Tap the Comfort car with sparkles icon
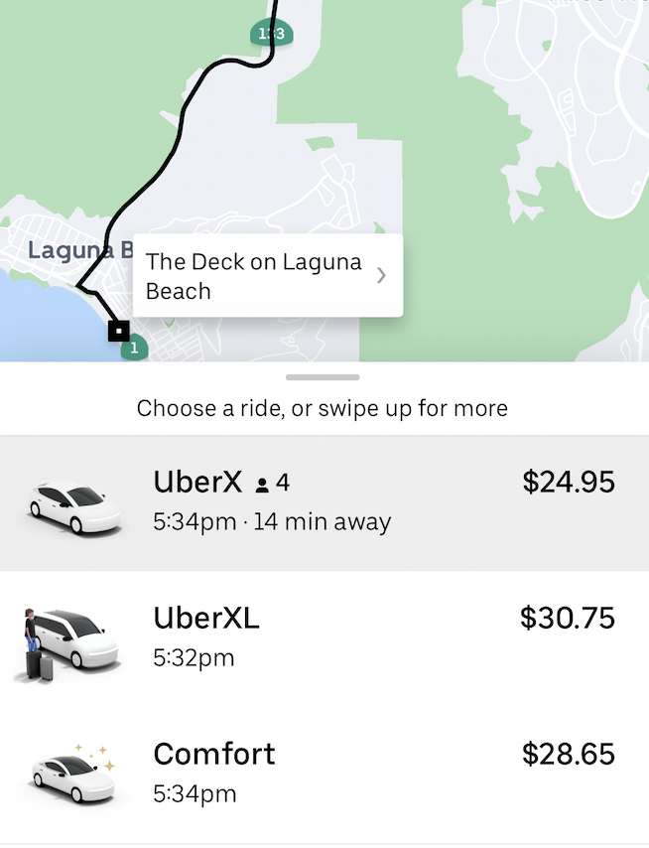 point(73,774)
